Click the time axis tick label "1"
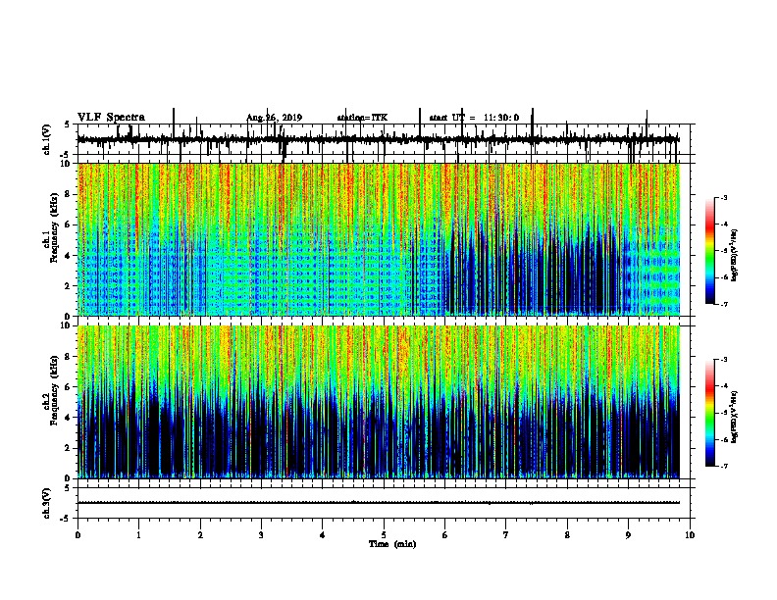The image size is (777, 600). pyautogui.click(x=138, y=535)
